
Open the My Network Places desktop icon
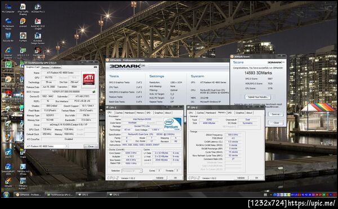8,24
